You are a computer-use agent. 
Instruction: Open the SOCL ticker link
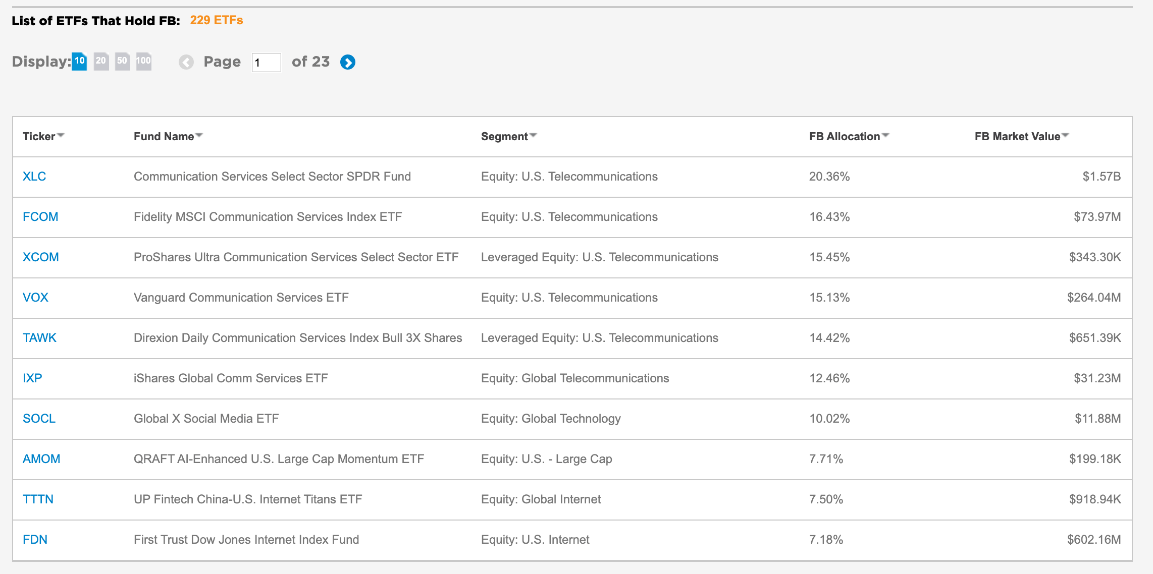click(39, 419)
